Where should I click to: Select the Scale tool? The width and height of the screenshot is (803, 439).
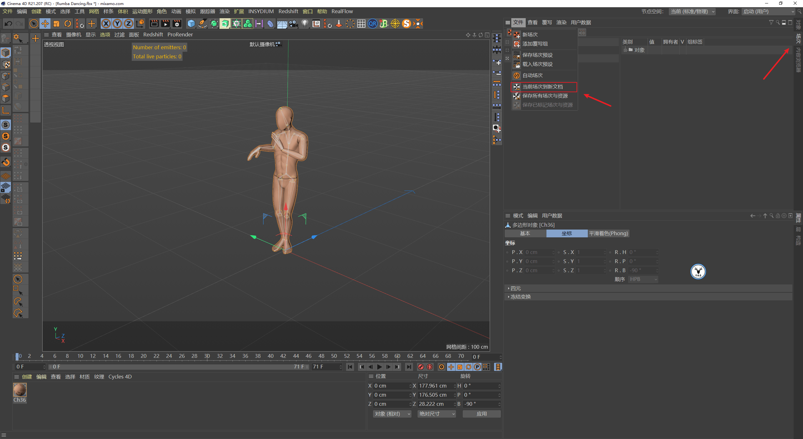pyautogui.click(x=56, y=24)
